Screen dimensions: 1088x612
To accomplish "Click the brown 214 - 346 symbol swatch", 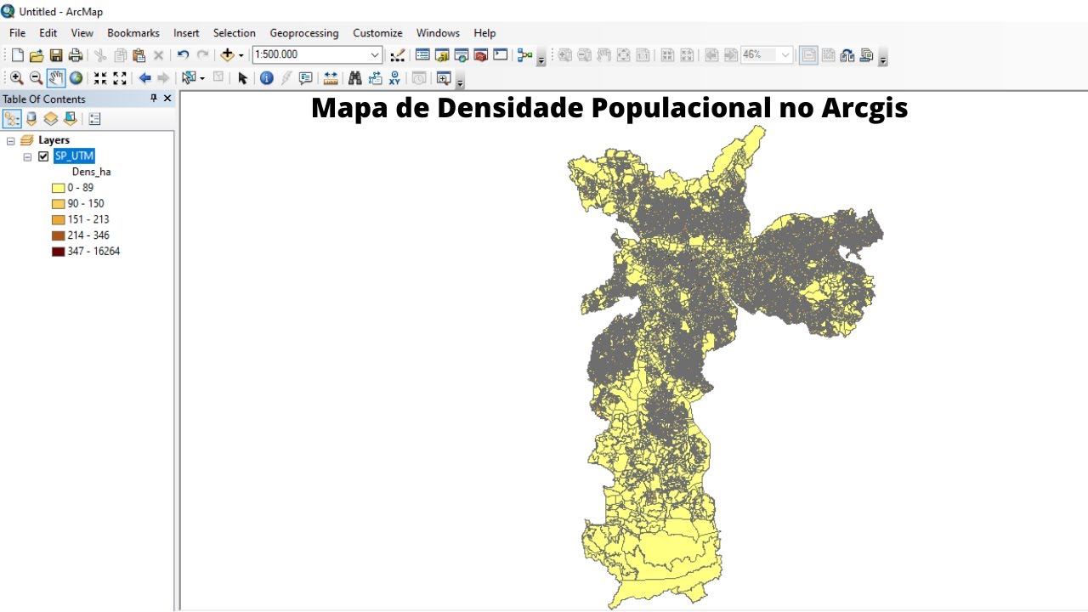I will click(x=58, y=235).
